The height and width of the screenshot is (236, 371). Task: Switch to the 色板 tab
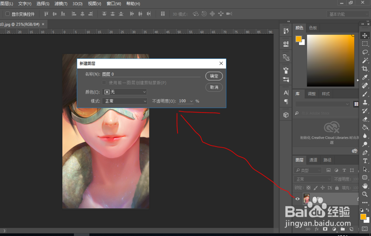pos(313,28)
